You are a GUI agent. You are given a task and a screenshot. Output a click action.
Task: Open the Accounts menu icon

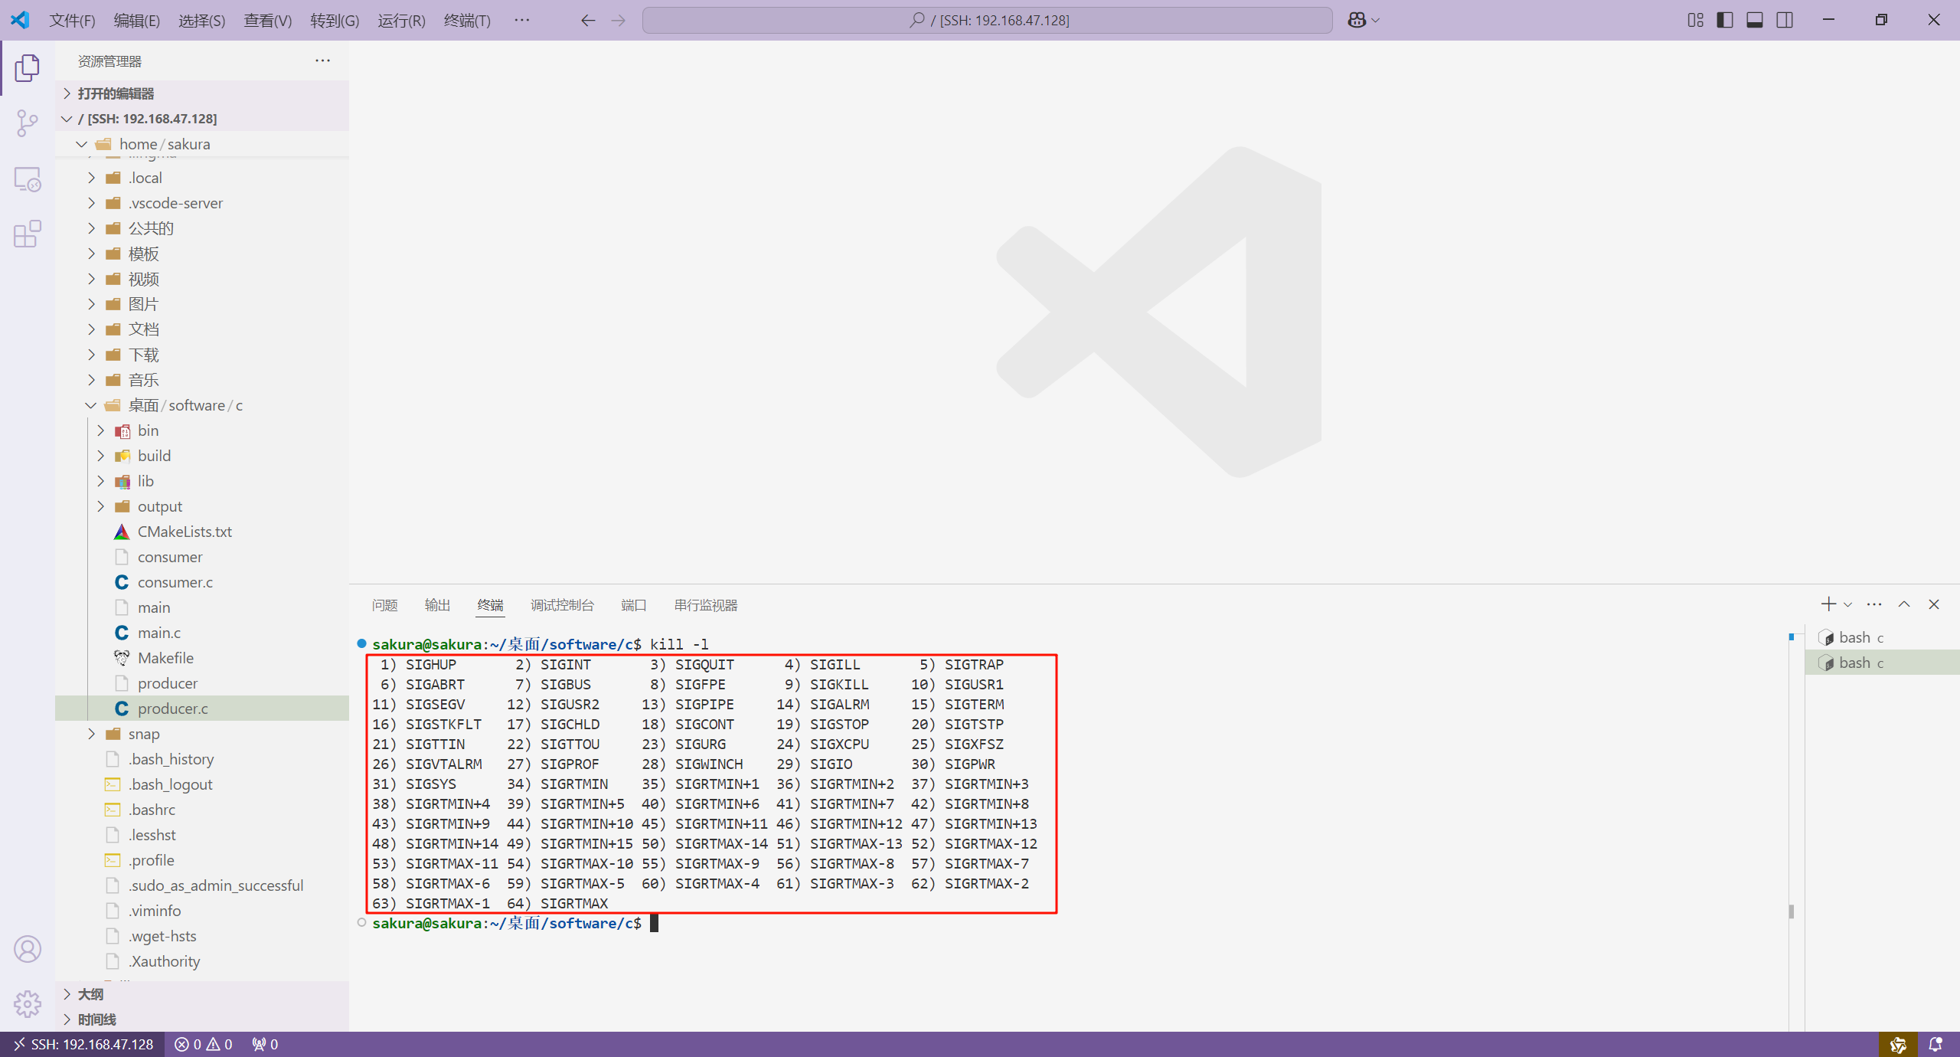coord(28,949)
